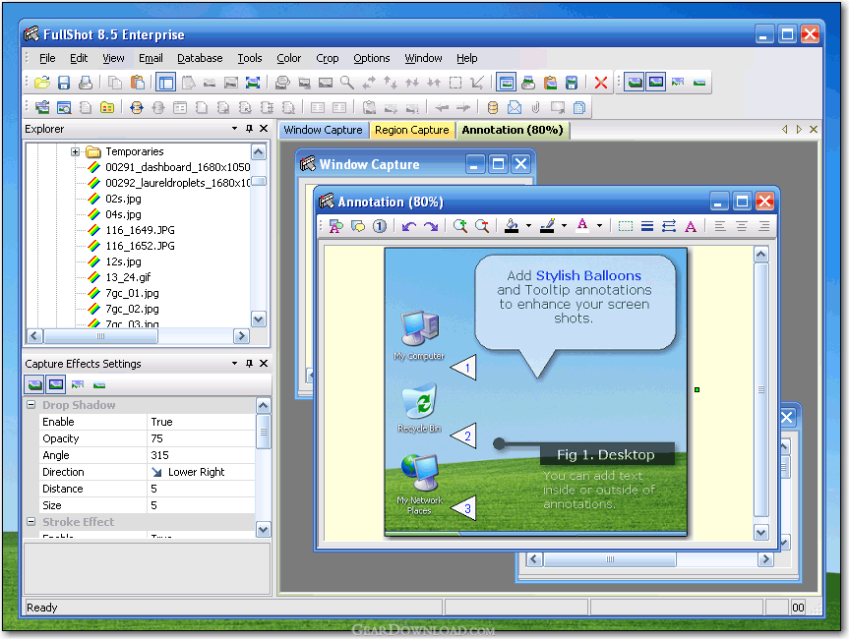
Task: Click the fill color bucket icon
Action: click(512, 226)
